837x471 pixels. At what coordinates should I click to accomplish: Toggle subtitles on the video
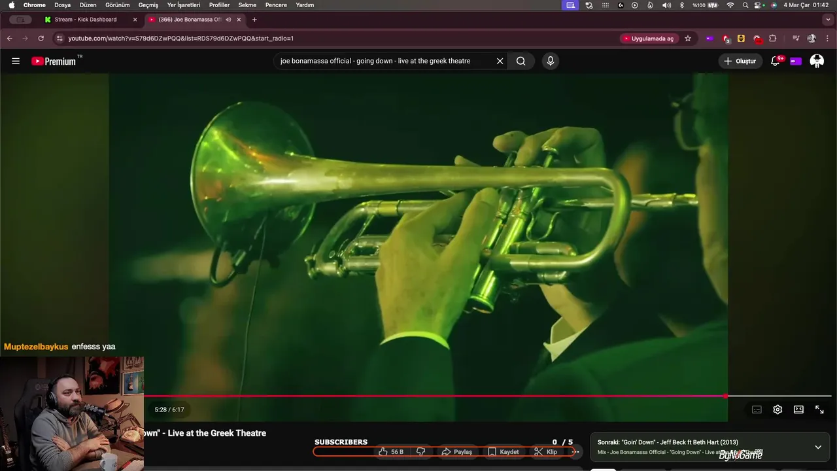757,410
